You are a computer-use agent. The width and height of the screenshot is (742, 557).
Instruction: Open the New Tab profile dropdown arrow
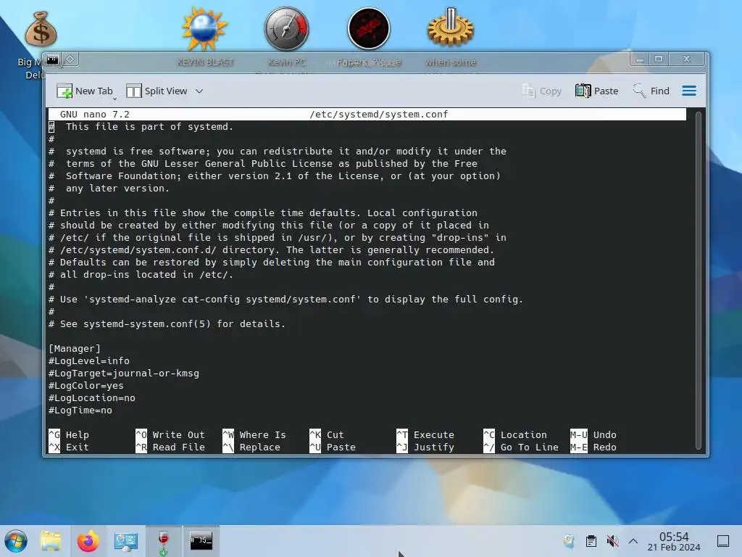115,99
